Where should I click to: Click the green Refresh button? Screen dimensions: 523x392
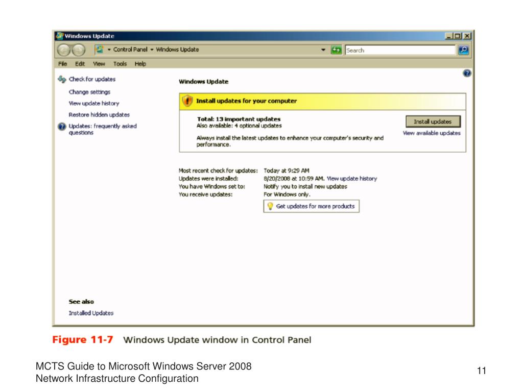[x=336, y=50]
